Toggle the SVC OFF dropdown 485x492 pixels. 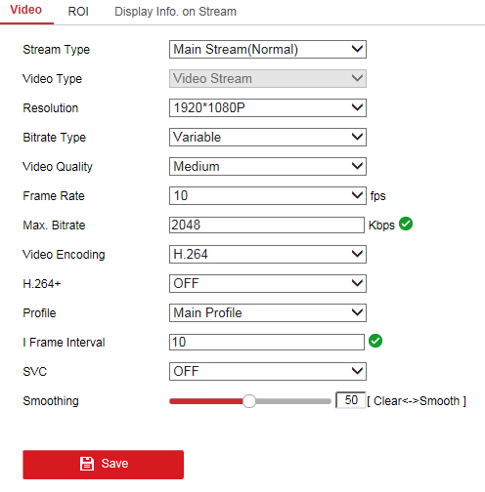(x=268, y=372)
